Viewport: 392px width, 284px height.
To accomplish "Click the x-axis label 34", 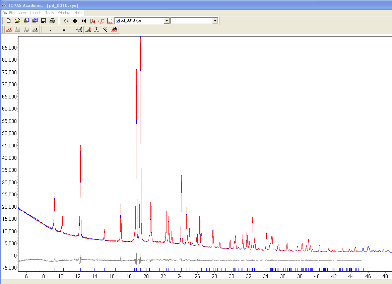I will (x=265, y=276).
